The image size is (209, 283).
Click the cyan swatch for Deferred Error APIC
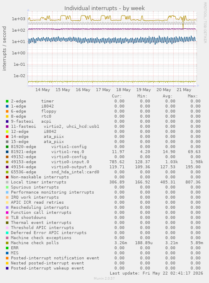(7, 233)
